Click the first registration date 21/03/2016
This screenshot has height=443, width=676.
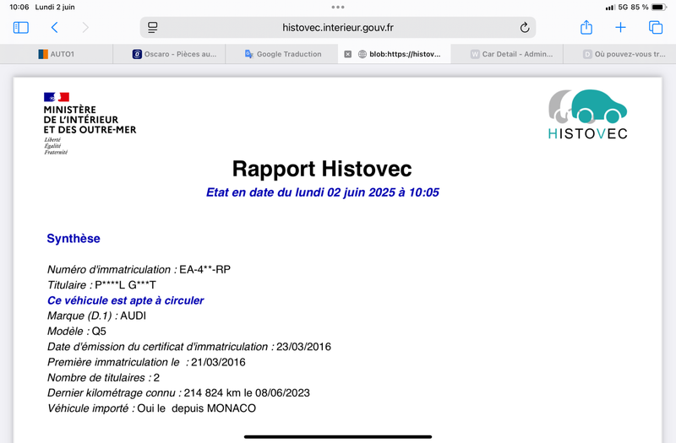coord(218,362)
